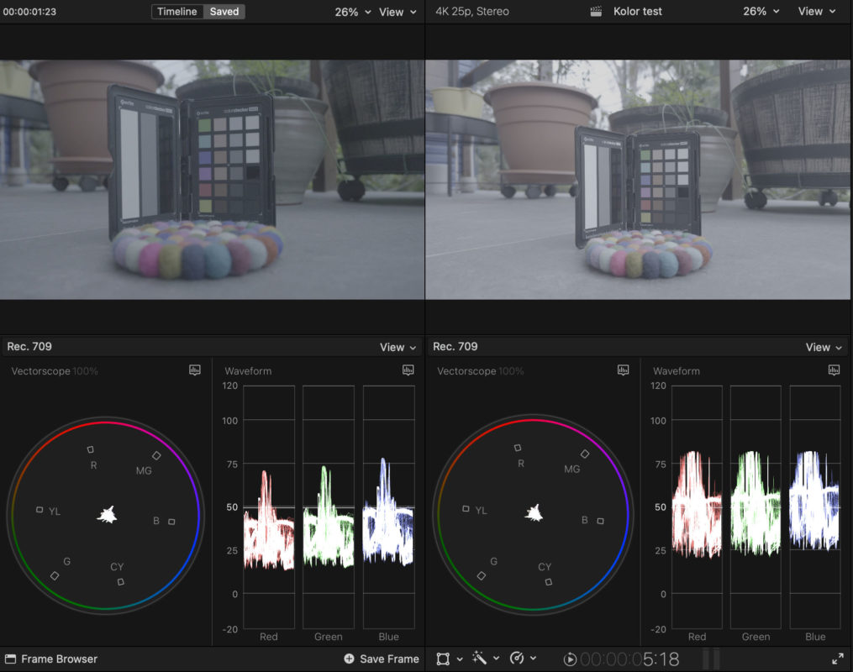The height and width of the screenshot is (672, 853).
Task: Click the right Vectorscope 100% label
Action: pos(481,371)
